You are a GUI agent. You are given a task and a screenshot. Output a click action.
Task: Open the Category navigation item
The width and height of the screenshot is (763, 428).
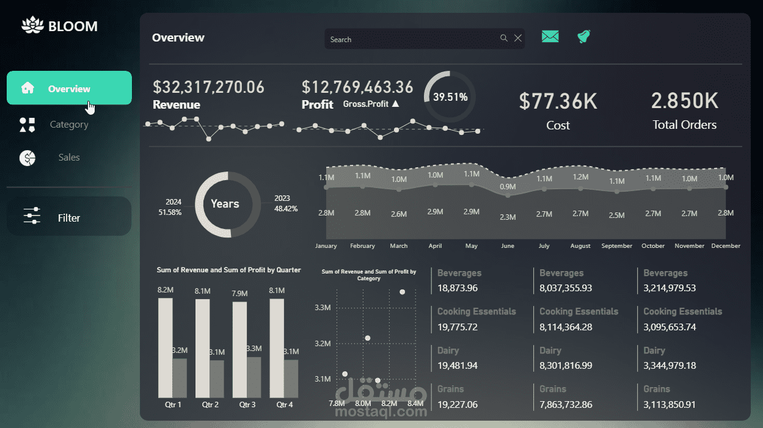[69, 125]
